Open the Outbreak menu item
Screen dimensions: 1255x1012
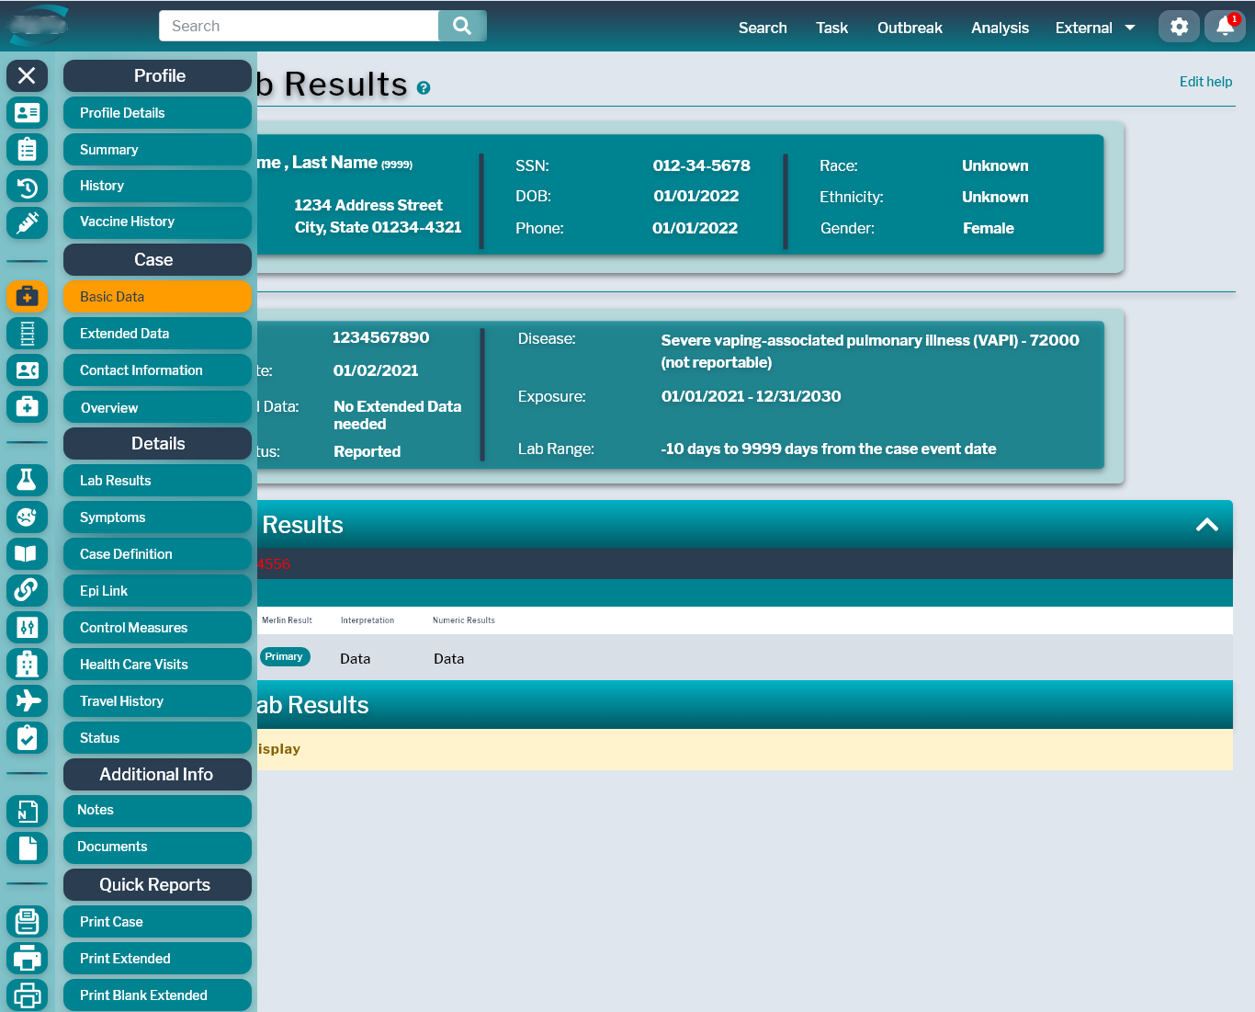[x=910, y=28]
